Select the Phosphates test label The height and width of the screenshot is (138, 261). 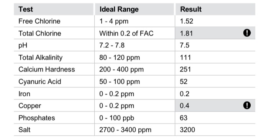coord(37,118)
